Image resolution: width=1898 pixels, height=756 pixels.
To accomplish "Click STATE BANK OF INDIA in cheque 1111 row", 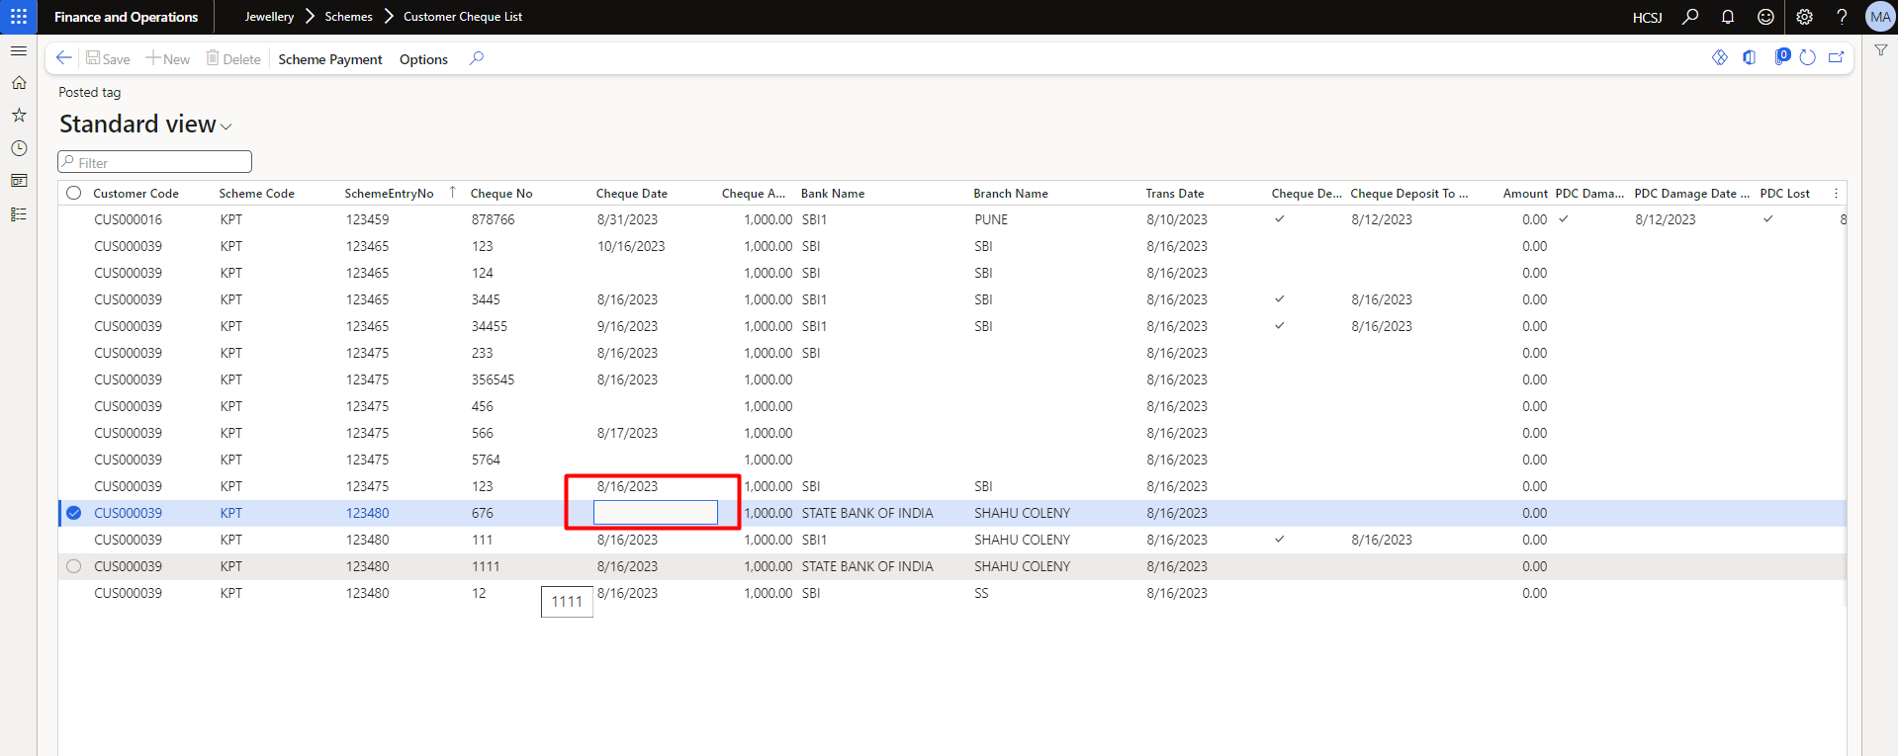I will point(867,566).
